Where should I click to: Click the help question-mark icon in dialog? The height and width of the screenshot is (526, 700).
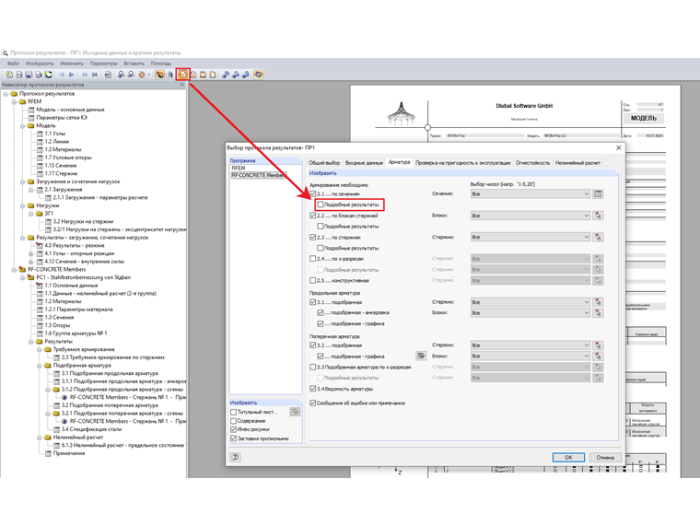tap(235, 457)
